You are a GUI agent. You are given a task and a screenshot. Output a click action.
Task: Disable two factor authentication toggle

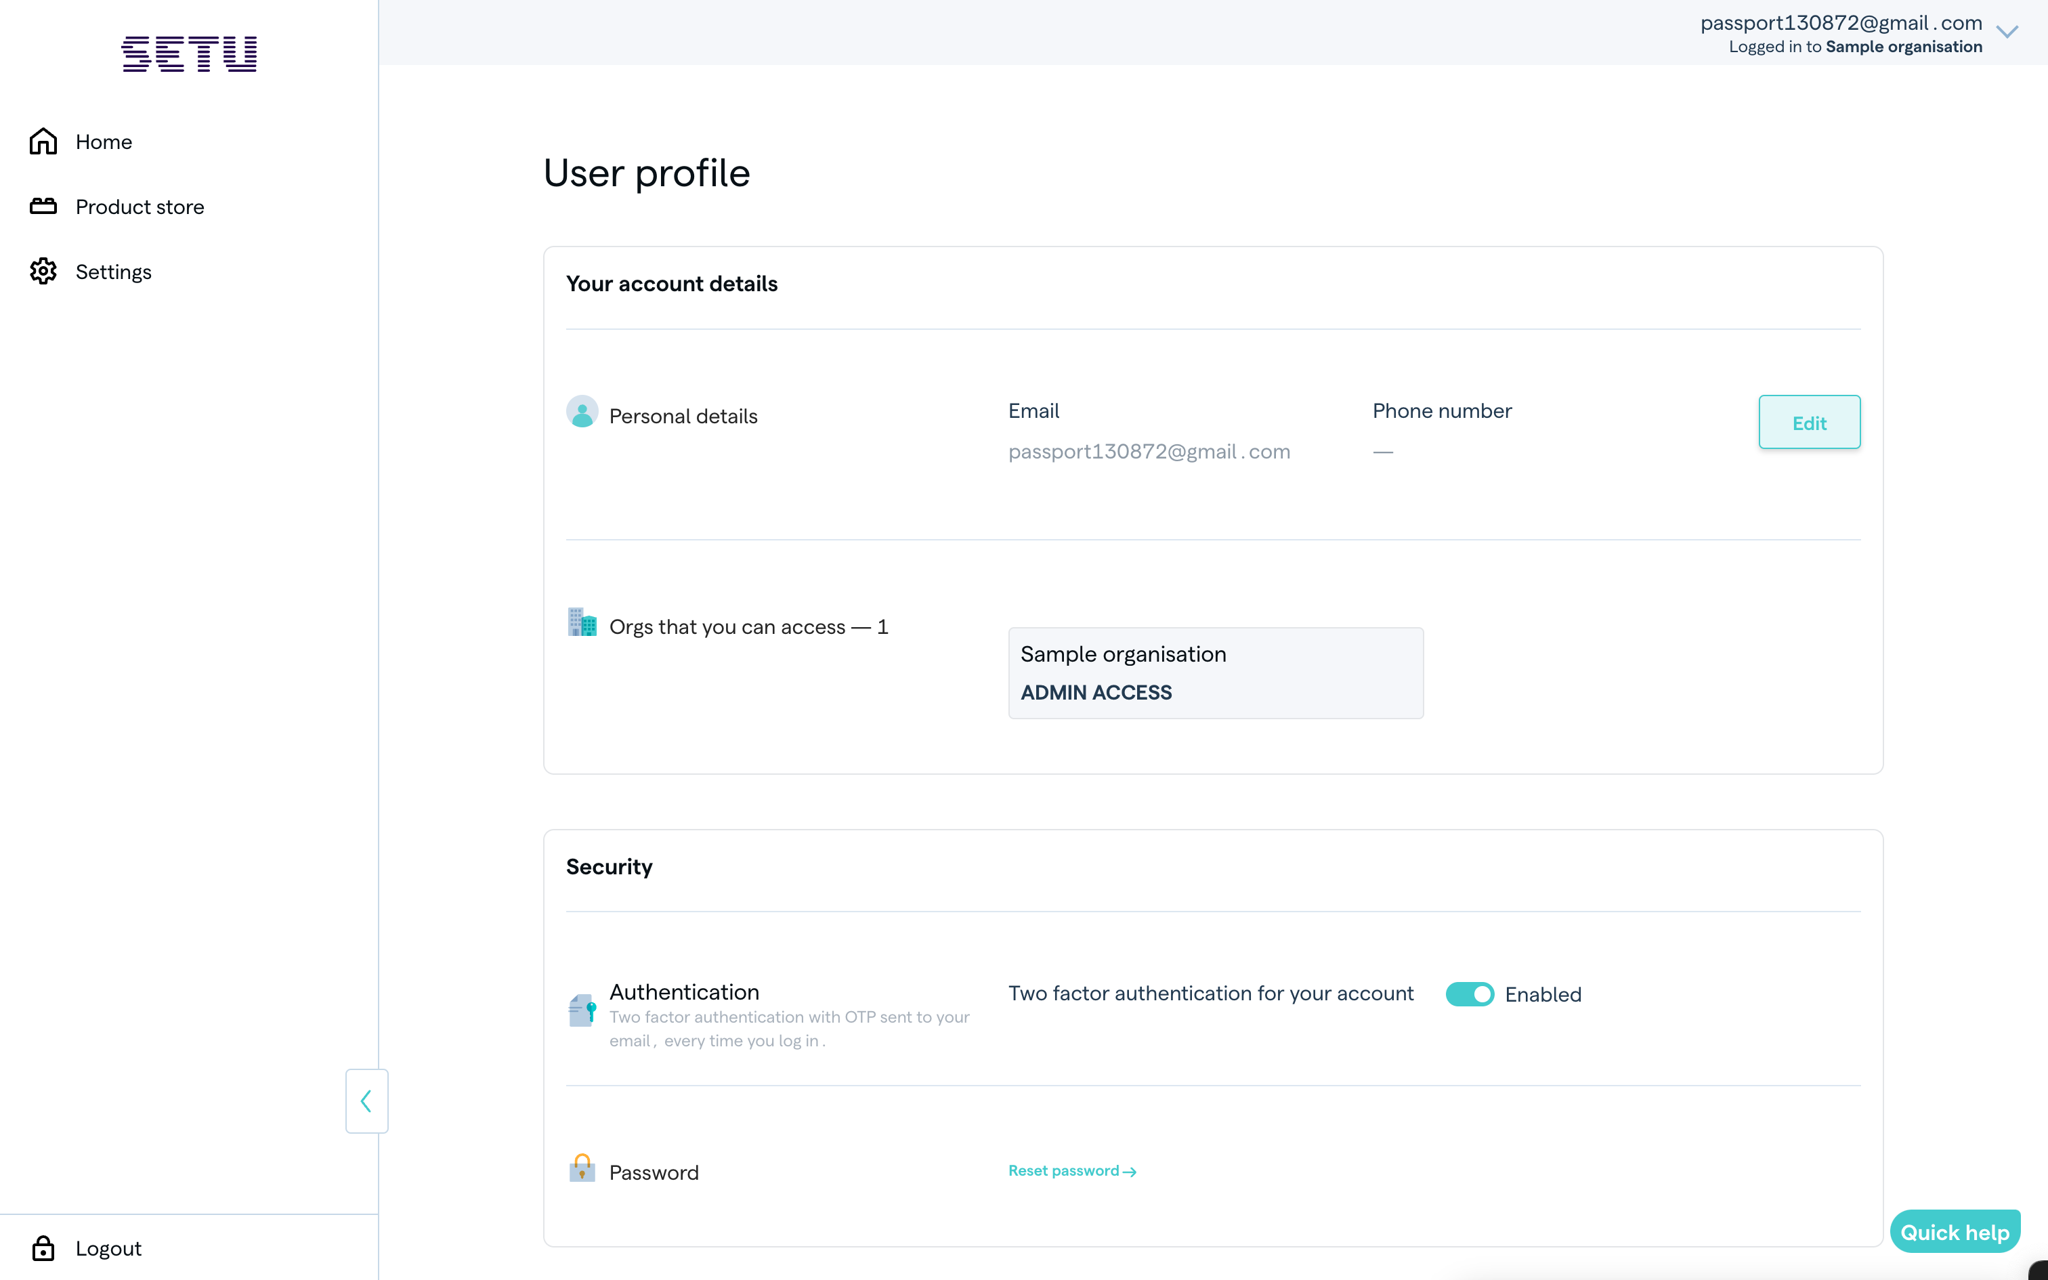[1470, 994]
